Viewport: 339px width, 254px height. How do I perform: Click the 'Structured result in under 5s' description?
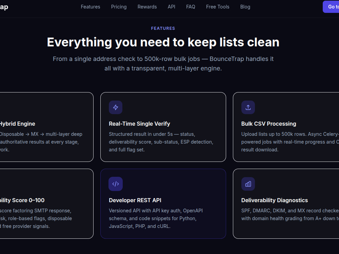tap(161, 142)
